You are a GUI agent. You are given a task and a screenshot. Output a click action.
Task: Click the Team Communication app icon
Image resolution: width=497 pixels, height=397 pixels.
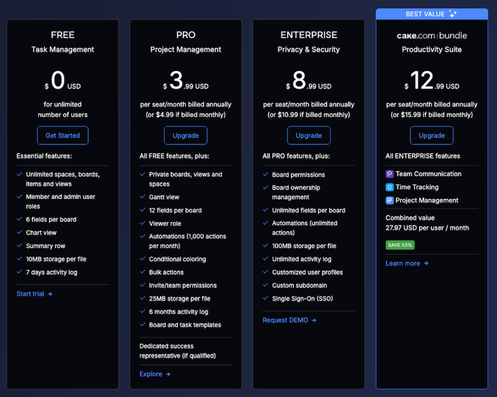point(389,174)
